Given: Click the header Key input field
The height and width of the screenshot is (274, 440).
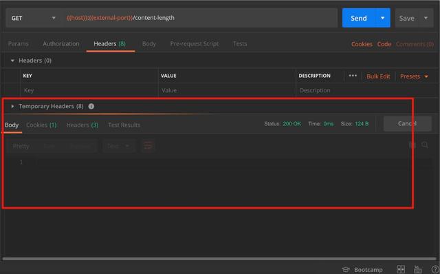Looking at the screenshot, I should coord(89,90).
